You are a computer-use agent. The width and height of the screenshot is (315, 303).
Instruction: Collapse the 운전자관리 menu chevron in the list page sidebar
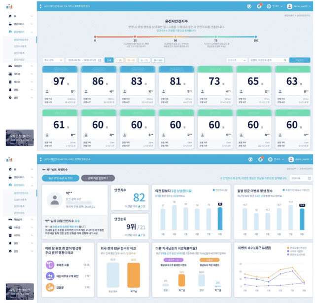pyautogui.click(x=32, y=32)
